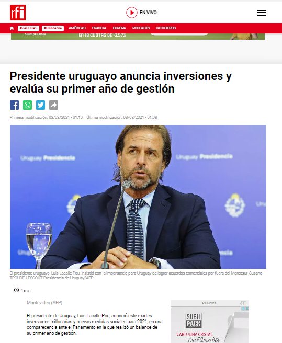
Task: Open the AMÉRICAS section
Action: [77, 28]
